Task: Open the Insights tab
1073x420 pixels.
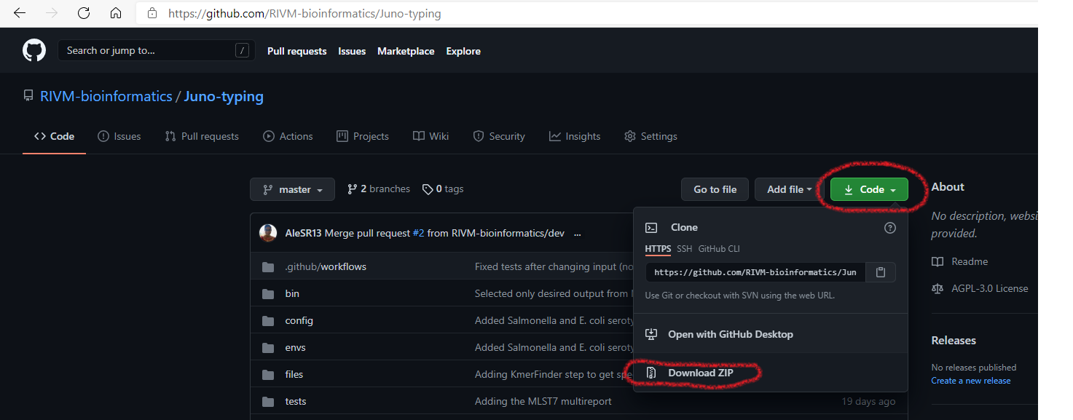Action: point(575,136)
